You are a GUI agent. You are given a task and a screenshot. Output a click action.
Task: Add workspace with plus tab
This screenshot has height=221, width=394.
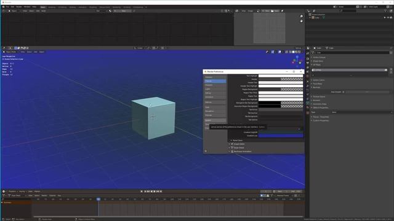click(146, 7)
